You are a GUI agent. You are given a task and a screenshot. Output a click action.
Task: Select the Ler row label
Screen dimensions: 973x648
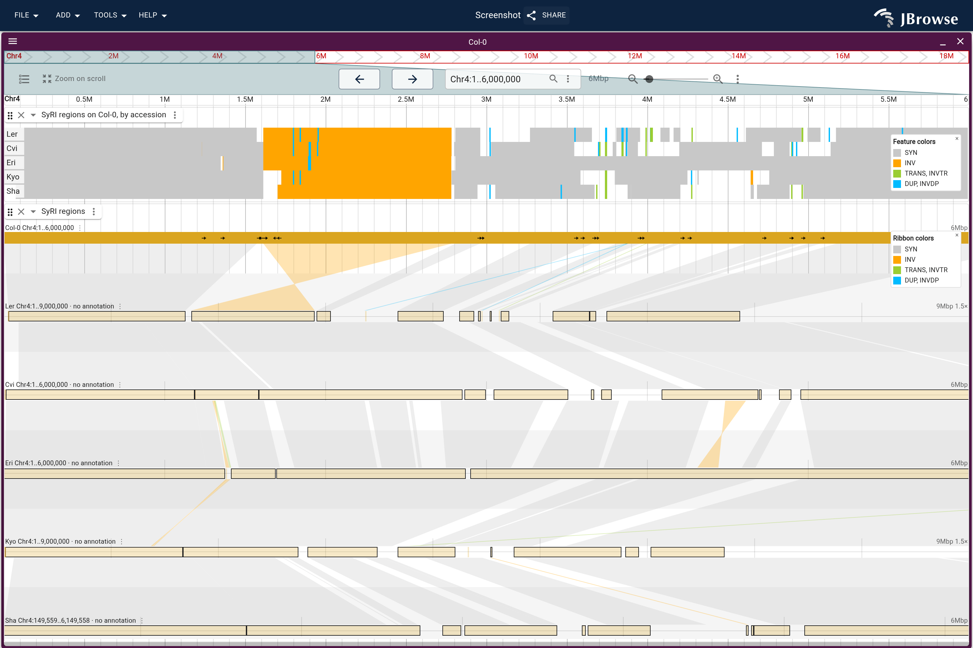click(14, 134)
